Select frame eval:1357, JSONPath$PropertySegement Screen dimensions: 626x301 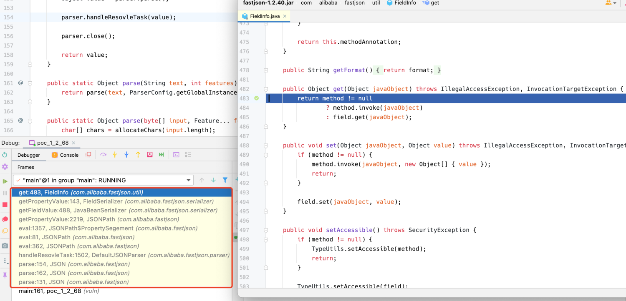(121, 228)
